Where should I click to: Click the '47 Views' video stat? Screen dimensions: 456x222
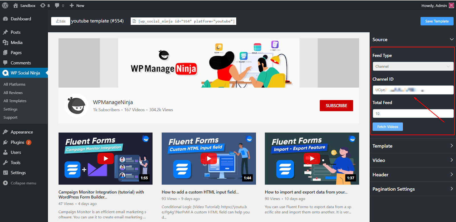(x=66, y=204)
